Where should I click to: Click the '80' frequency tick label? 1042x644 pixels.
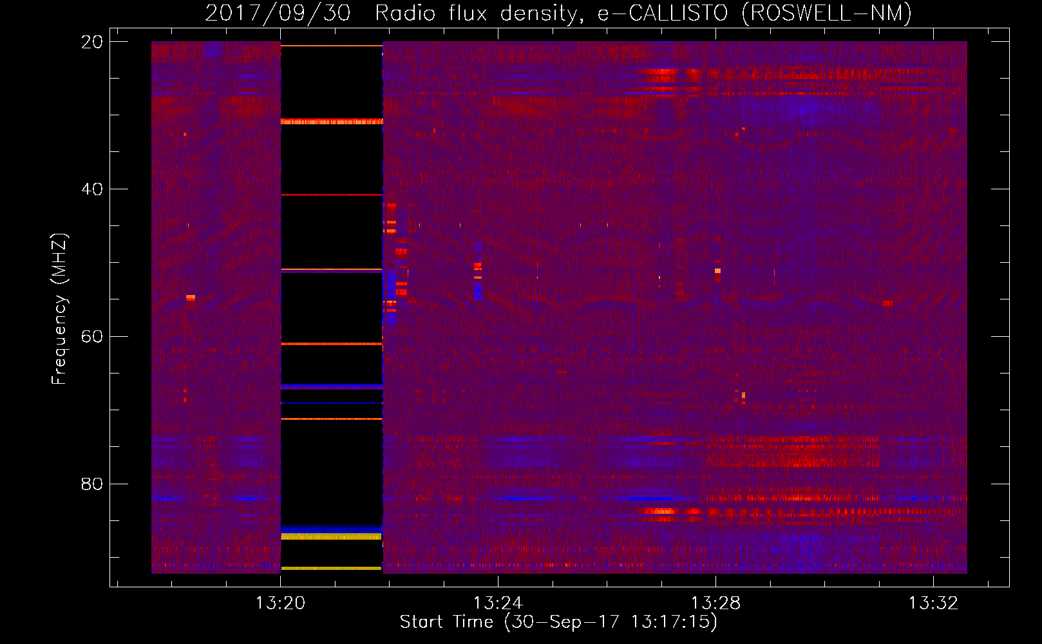point(92,484)
